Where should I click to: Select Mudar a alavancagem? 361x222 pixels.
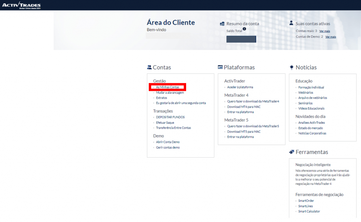(170, 93)
